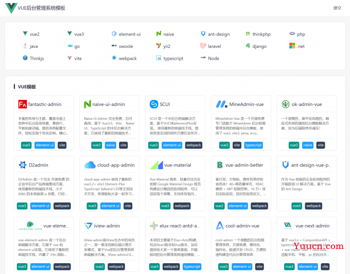The image size is (350, 274).
Task: Click the element-ui tag on fantastic-admin card
Action: (45, 145)
